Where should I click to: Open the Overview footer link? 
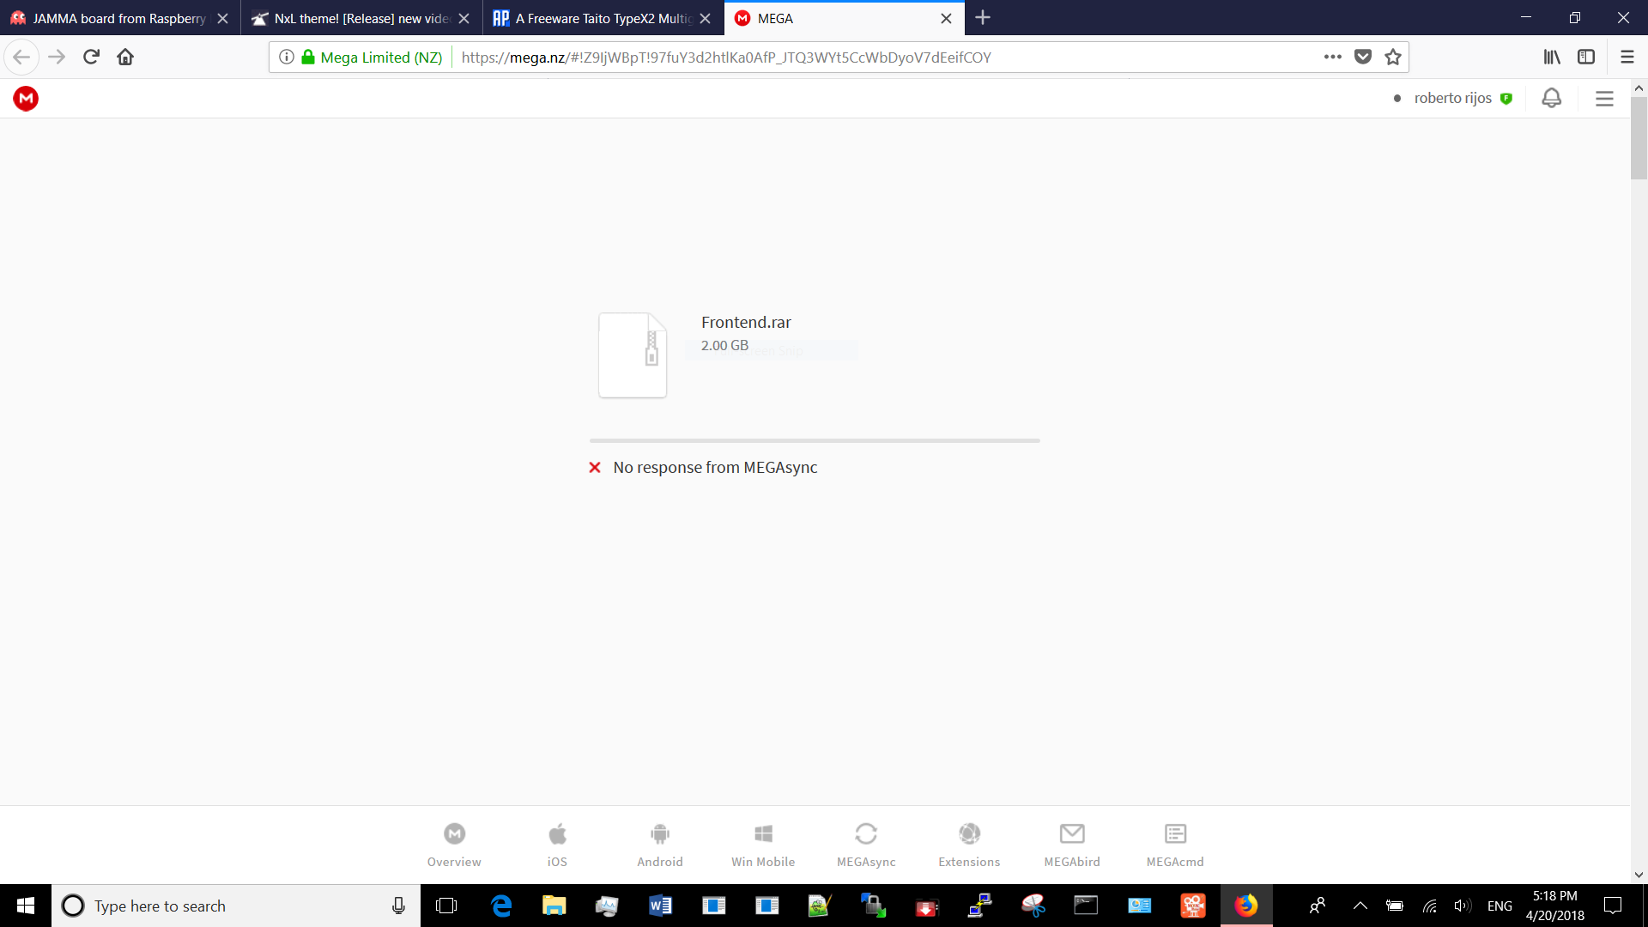454,845
